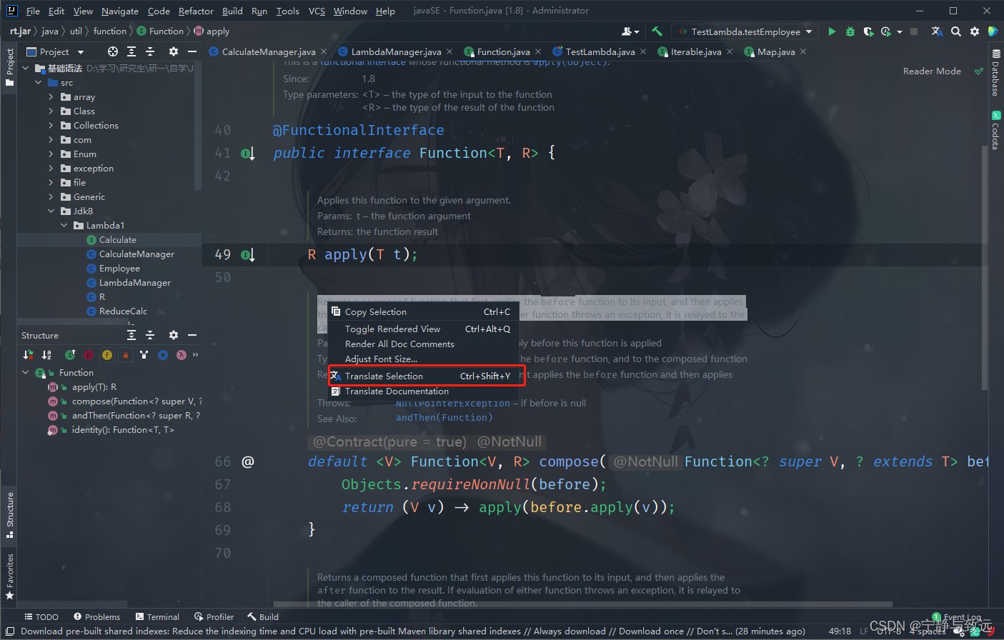Run TestLambda.testEmployee with the green play button
The width and height of the screenshot is (1004, 640).
[x=832, y=31]
